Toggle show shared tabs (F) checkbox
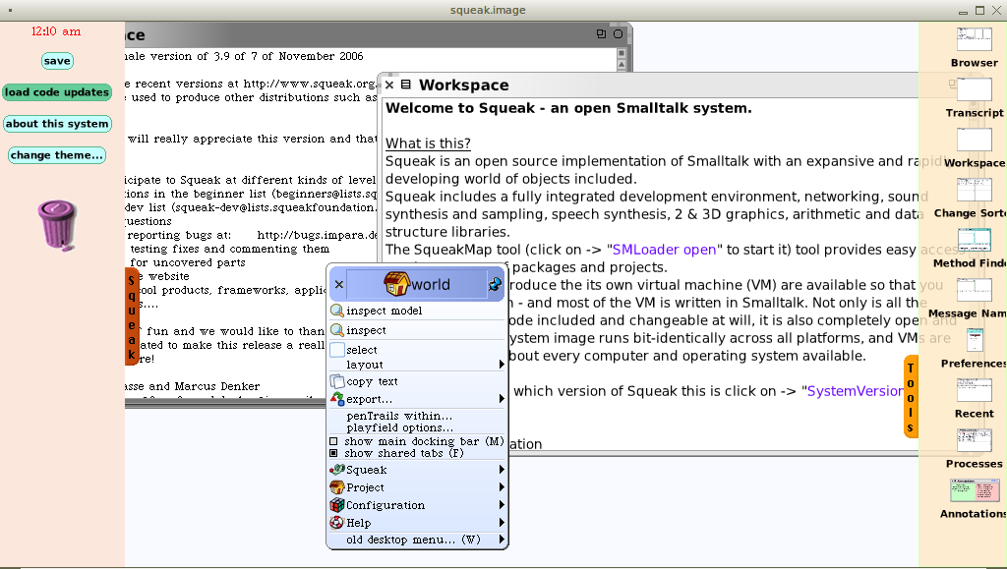The height and width of the screenshot is (569, 1007). [333, 453]
